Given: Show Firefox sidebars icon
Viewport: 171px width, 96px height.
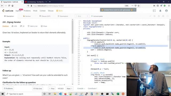Looking at the screenshot, I should coord(158,6).
